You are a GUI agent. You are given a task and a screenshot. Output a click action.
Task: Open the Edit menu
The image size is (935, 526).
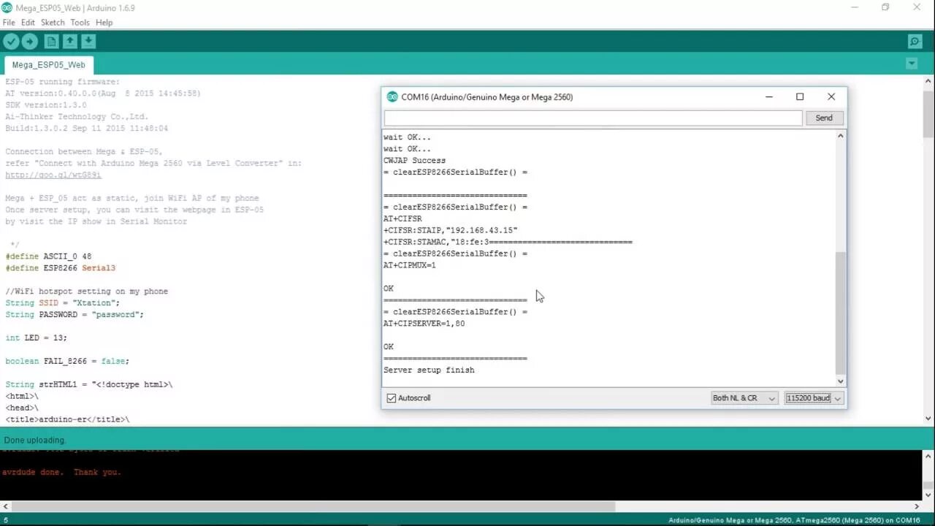pyautogui.click(x=28, y=23)
